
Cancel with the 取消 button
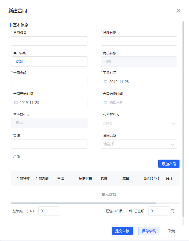(172, 231)
